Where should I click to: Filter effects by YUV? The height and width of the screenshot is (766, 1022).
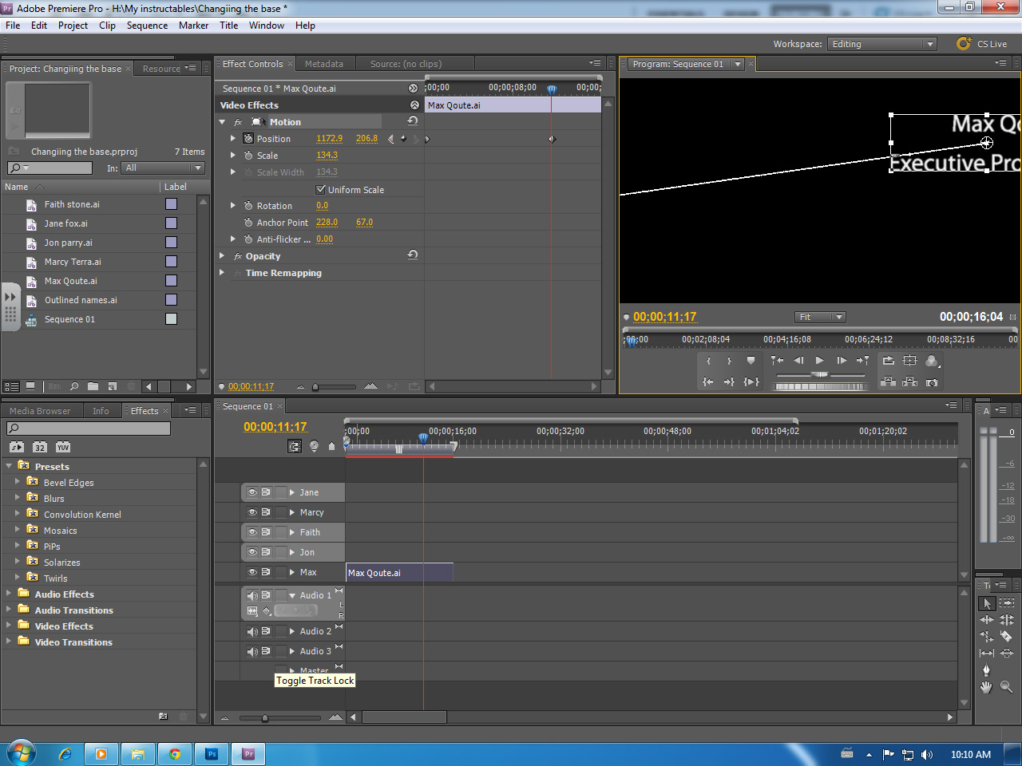coord(63,447)
